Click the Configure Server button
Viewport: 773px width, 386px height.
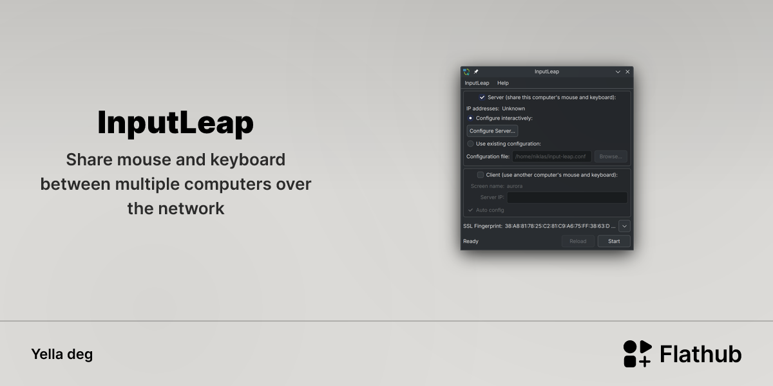point(492,131)
